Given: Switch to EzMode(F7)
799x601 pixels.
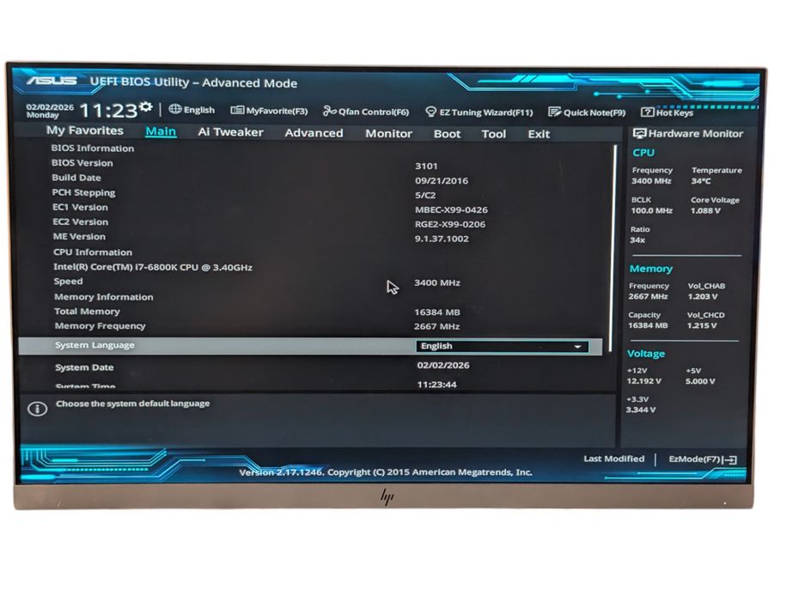Looking at the screenshot, I should click(703, 459).
